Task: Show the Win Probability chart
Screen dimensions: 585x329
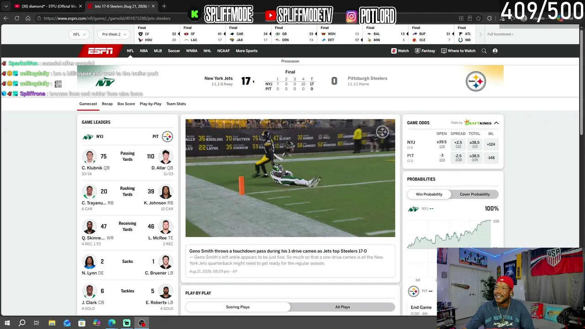Action: (429, 194)
